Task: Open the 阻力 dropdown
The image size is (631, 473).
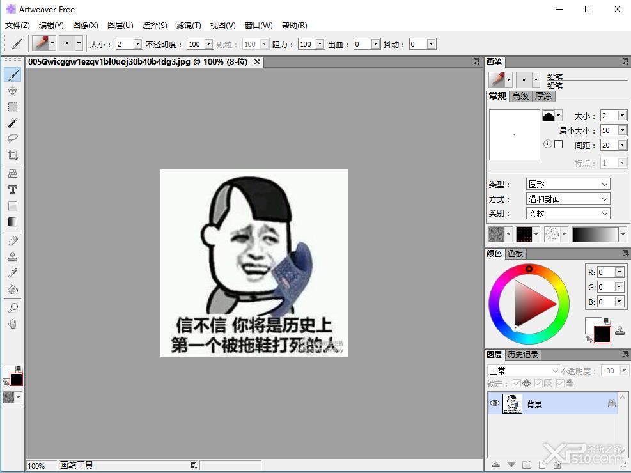Action: [x=320, y=43]
